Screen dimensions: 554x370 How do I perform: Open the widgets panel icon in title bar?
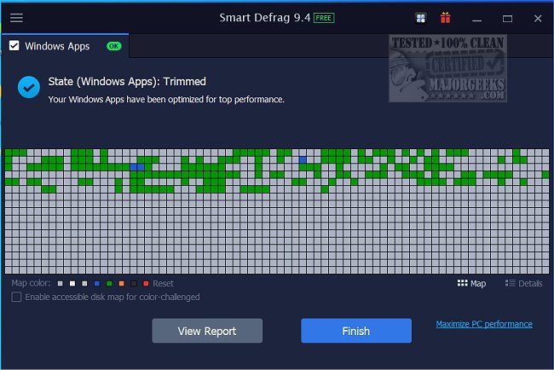pos(420,18)
